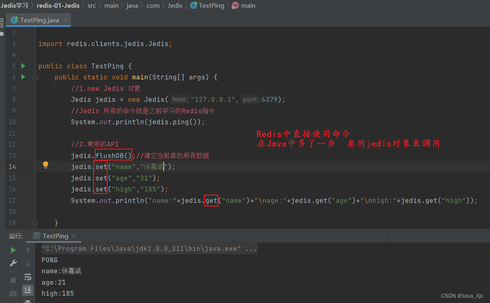
Task: Collapse the TestPing class fold marker near line 6
Action: (35, 66)
